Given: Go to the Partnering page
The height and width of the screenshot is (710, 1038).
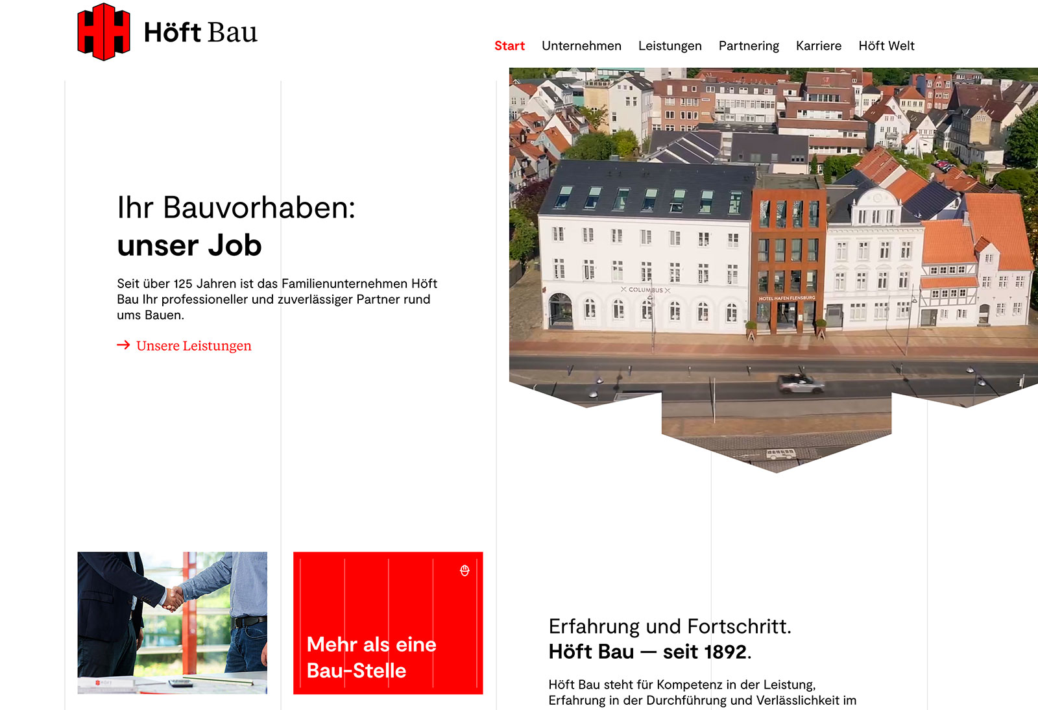Looking at the screenshot, I should (x=749, y=46).
